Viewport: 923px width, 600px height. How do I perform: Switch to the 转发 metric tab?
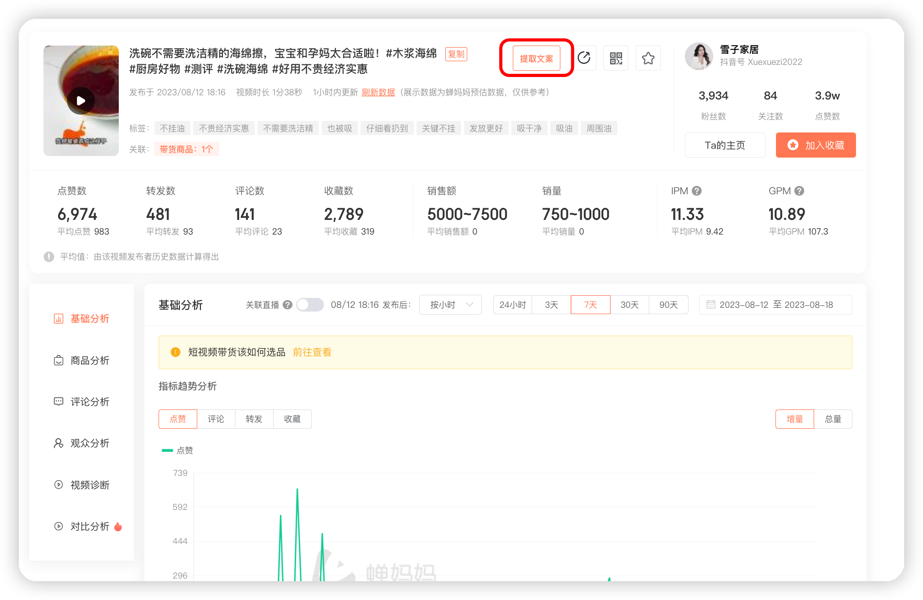point(254,419)
